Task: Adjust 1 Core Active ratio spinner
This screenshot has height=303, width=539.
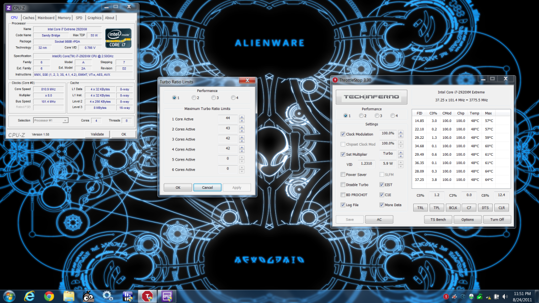Action: pyautogui.click(x=242, y=119)
